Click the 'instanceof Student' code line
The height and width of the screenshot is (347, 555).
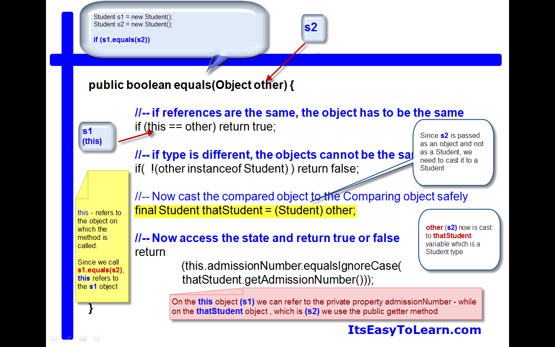pos(247,168)
